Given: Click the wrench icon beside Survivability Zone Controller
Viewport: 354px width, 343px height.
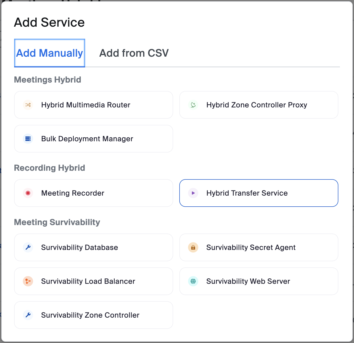Looking at the screenshot, I should (28, 315).
